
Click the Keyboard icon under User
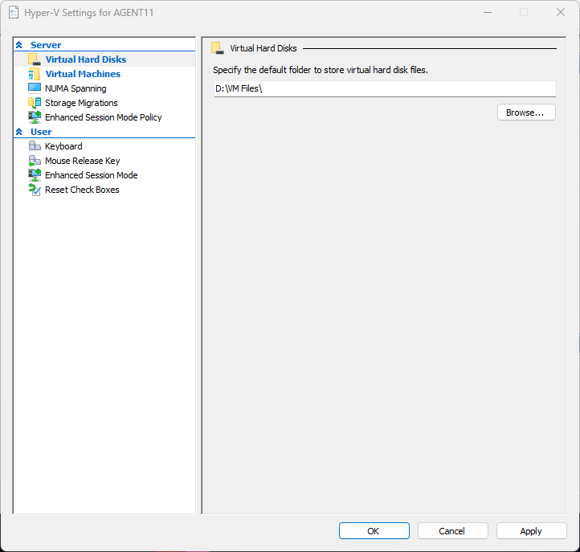[x=34, y=146]
